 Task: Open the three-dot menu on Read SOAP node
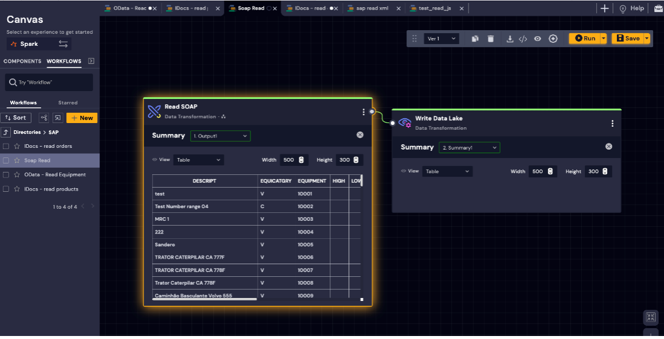pos(363,112)
